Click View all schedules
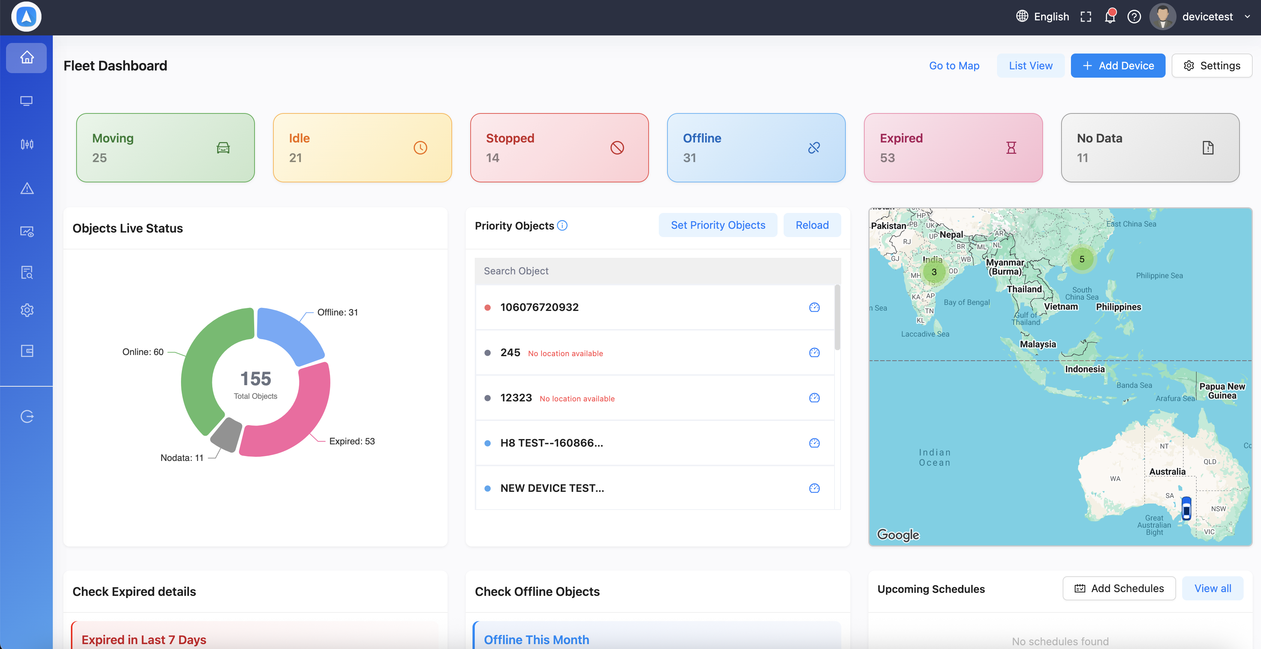This screenshot has width=1261, height=649. coord(1212,588)
